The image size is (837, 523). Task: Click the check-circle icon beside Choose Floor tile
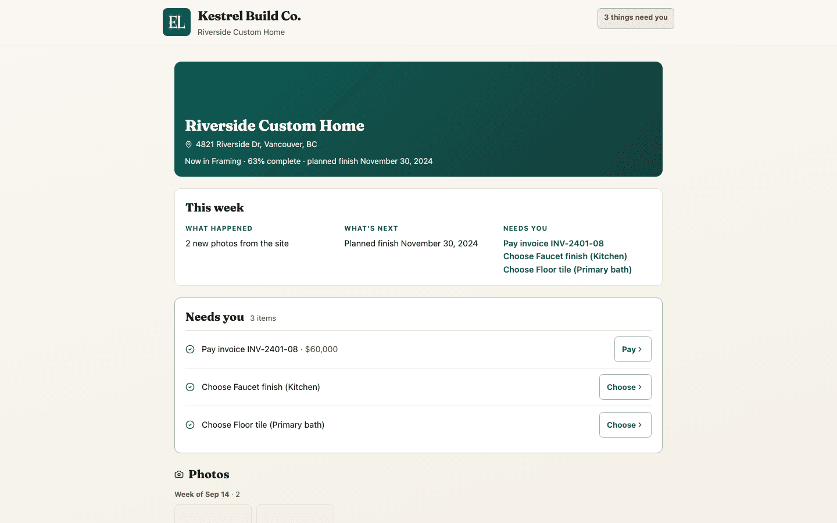coord(190,425)
